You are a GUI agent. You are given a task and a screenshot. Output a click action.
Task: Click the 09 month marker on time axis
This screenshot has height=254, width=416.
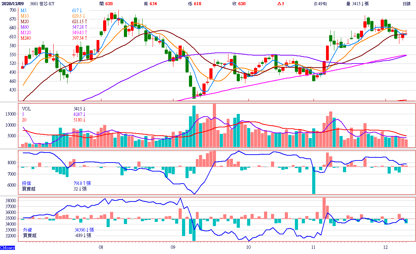[173, 247]
